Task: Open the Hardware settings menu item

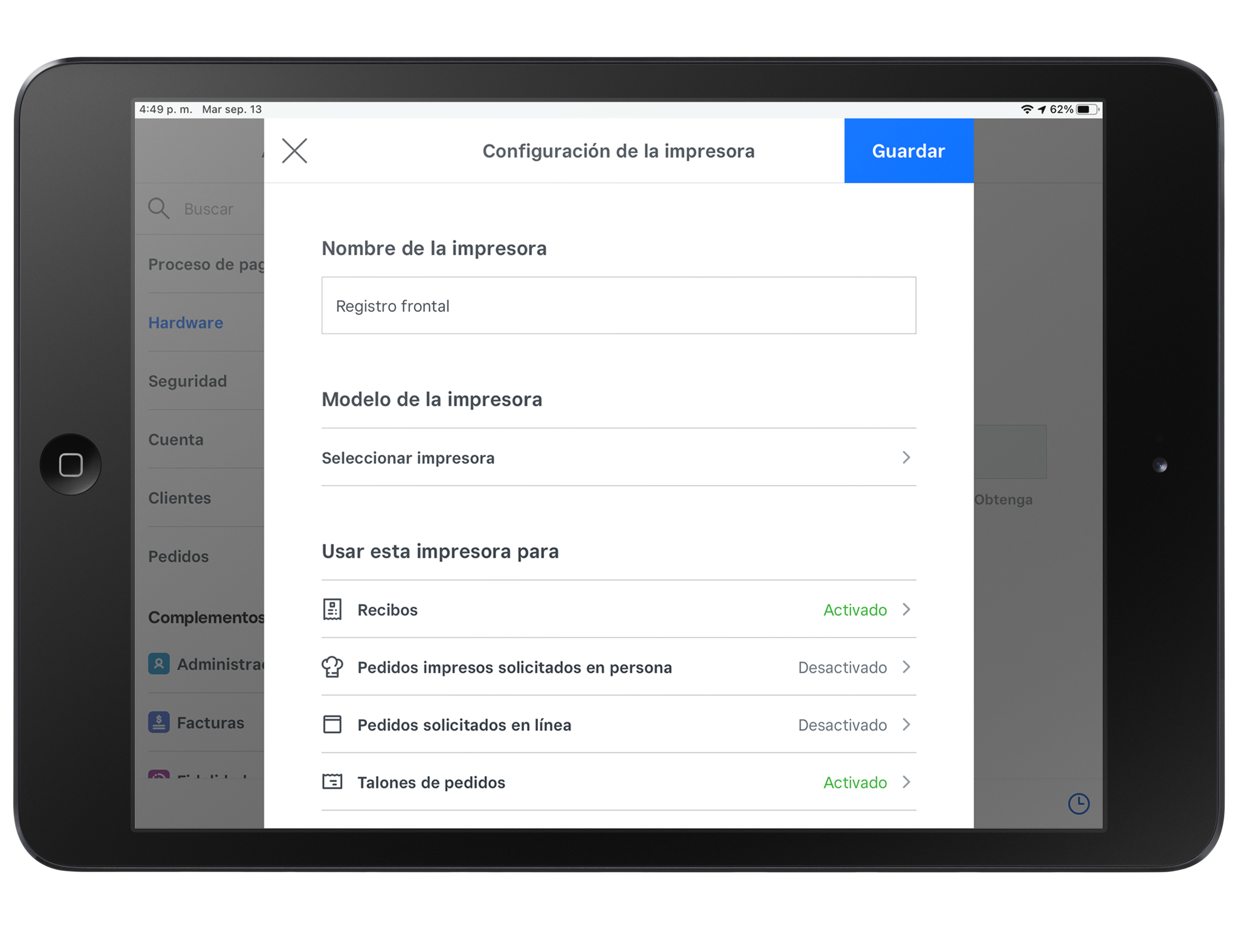Action: pyautogui.click(x=186, y=323)
